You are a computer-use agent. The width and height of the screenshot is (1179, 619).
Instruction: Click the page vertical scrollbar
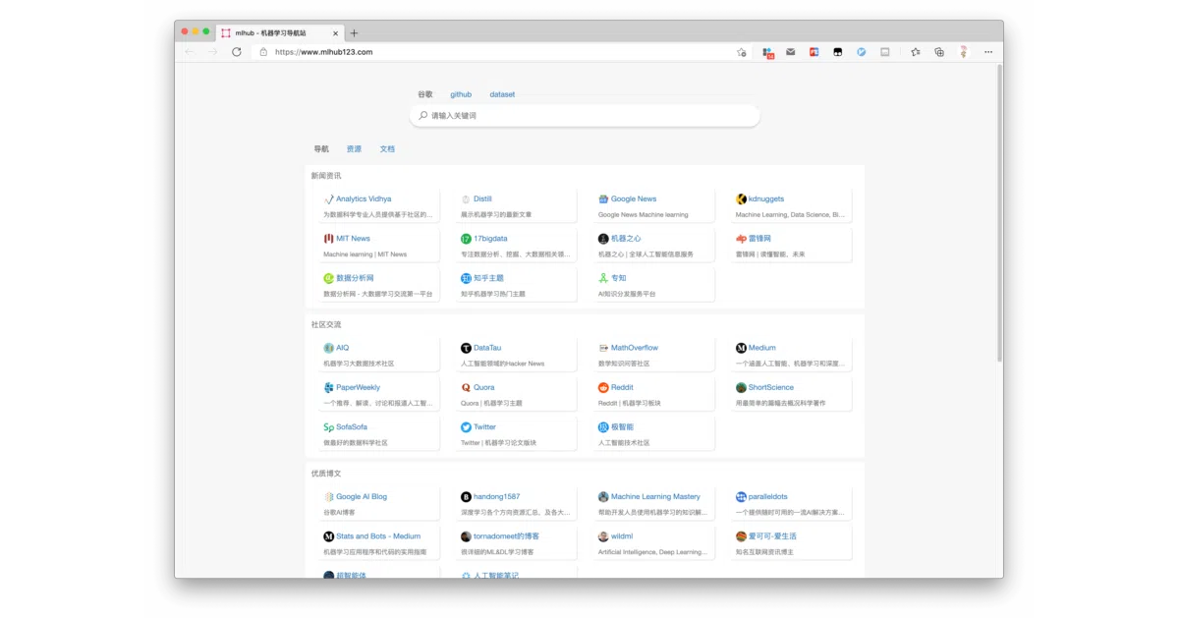click(1000, 211)
